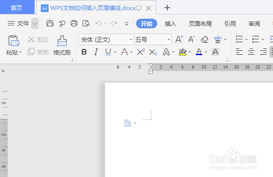Switch to the 审阅 ribbon tab
273x177 pixels.
click(254, 24)
